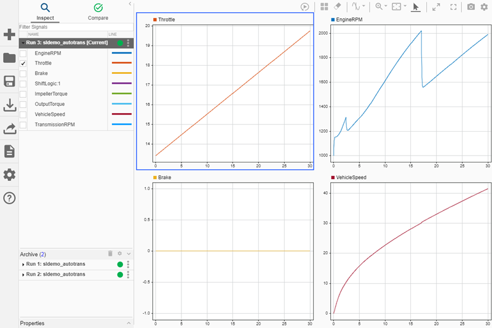492x328 pixels.
Task: Take a plot snapshot with camera icon
Action: [x=471, y=7]
